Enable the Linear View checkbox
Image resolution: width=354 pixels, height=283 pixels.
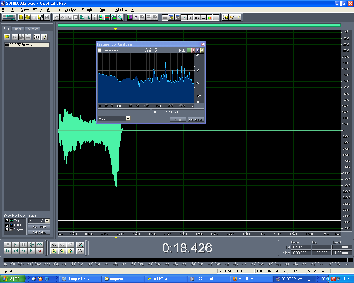100,50
